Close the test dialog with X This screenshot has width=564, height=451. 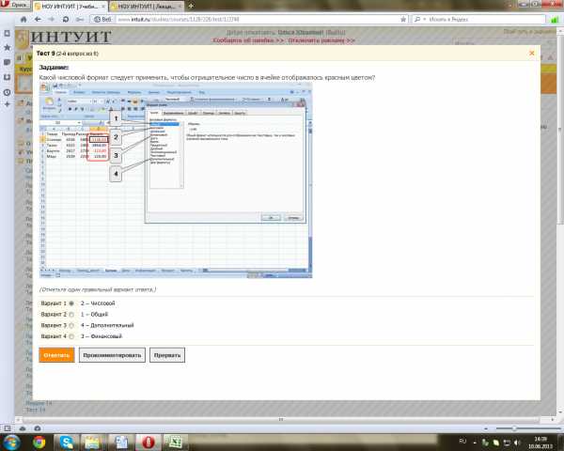tap(532, 54)
